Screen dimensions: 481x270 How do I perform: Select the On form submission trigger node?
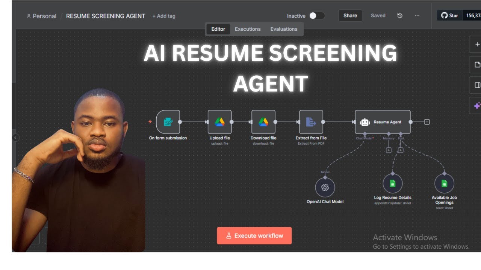click(168, 122)
